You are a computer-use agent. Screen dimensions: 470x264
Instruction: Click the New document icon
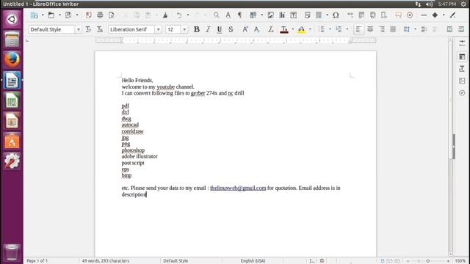point(34,15)
